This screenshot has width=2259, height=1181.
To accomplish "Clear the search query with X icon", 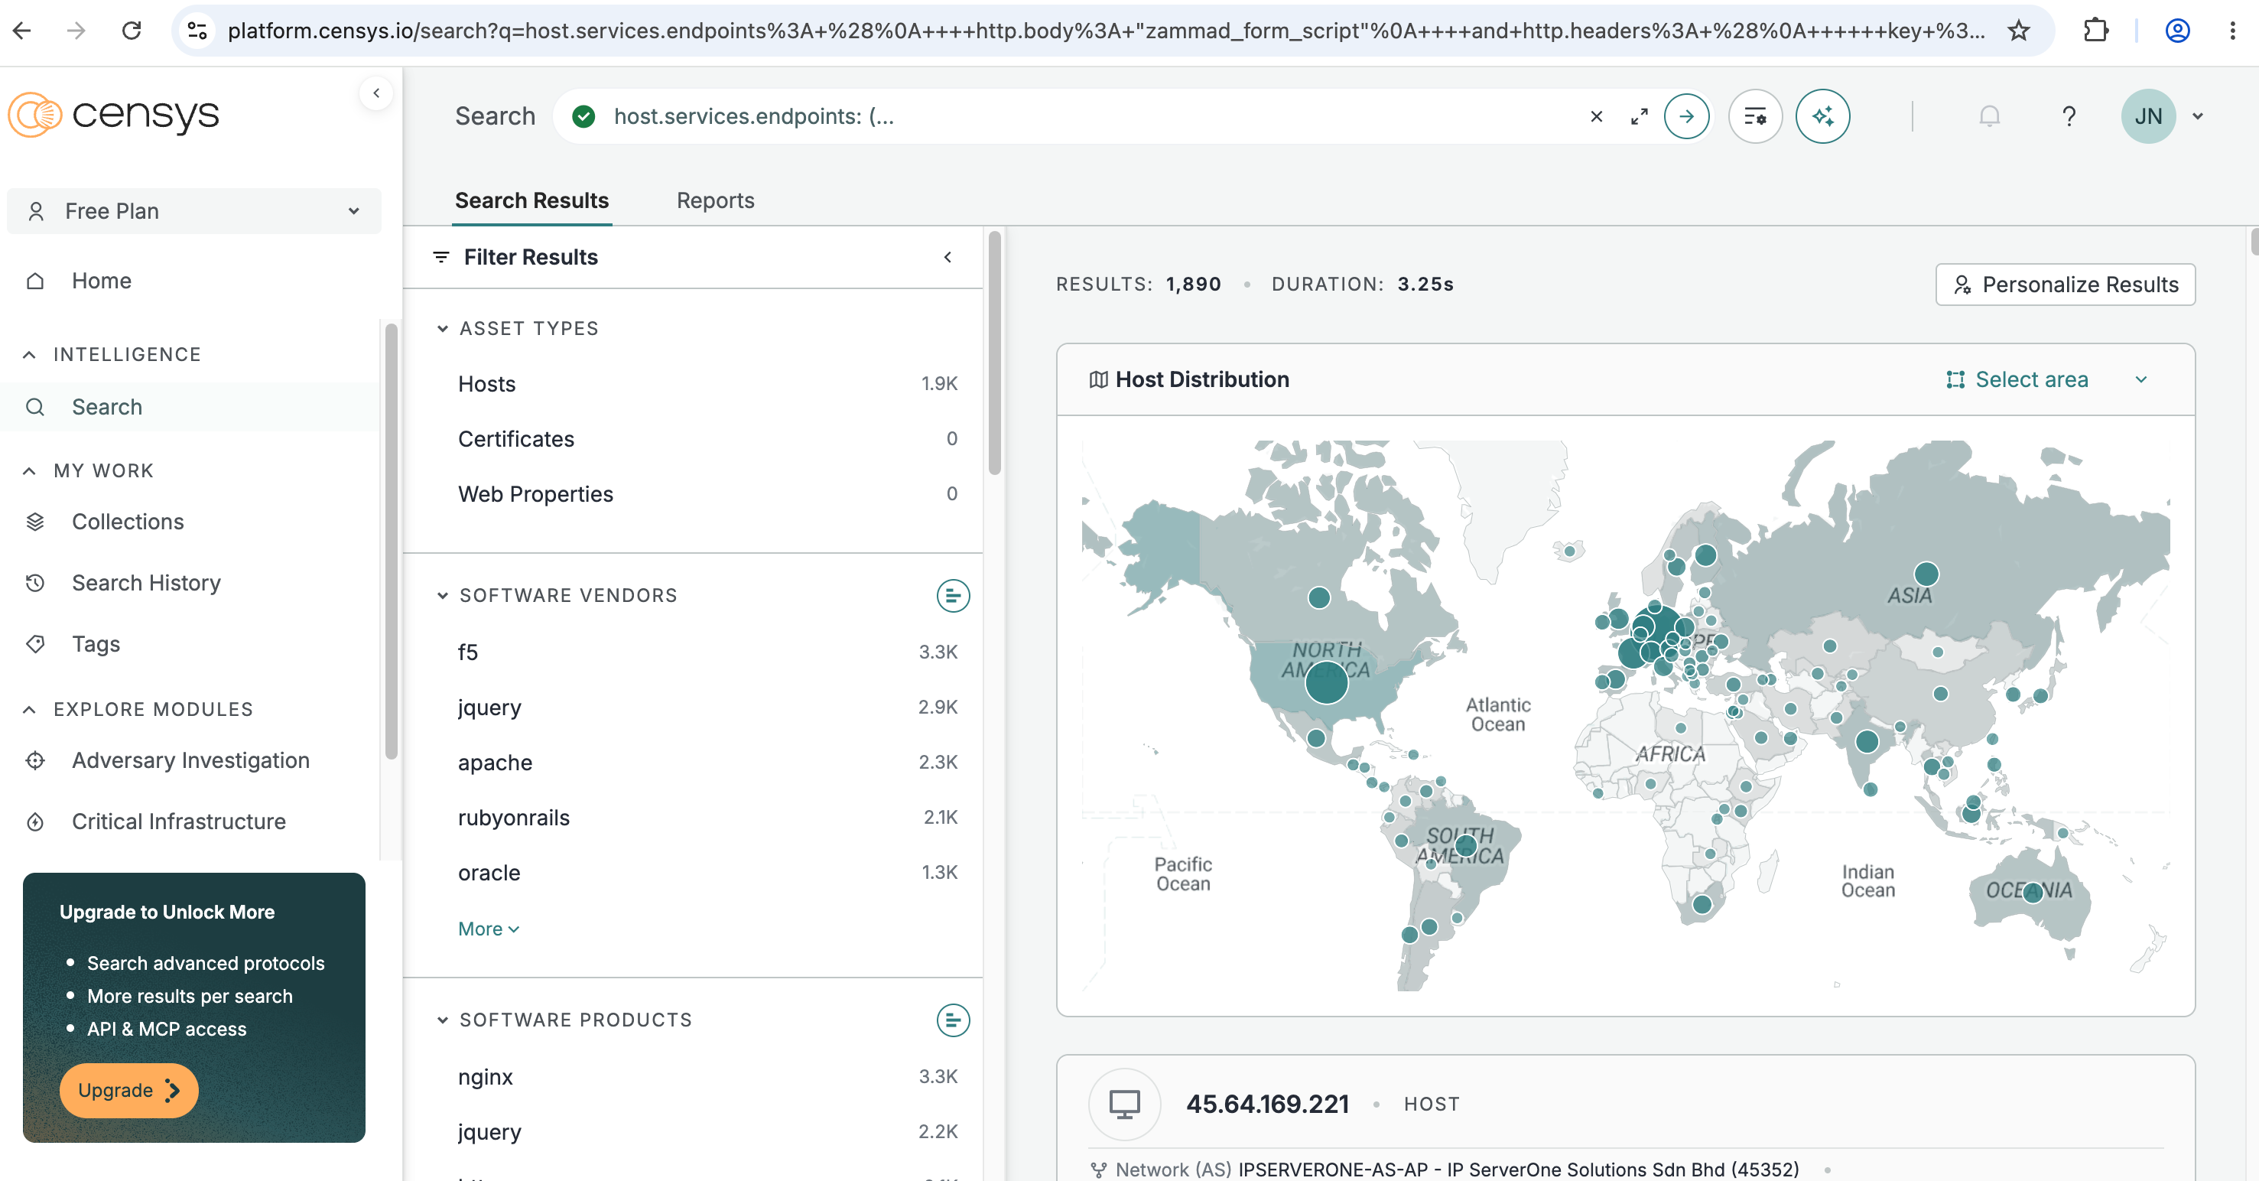I will [1596, 115].
